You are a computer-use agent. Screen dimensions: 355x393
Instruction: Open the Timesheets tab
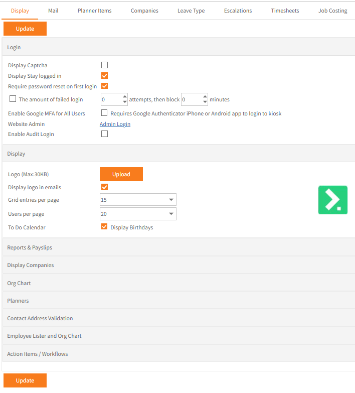pos(285,11)
